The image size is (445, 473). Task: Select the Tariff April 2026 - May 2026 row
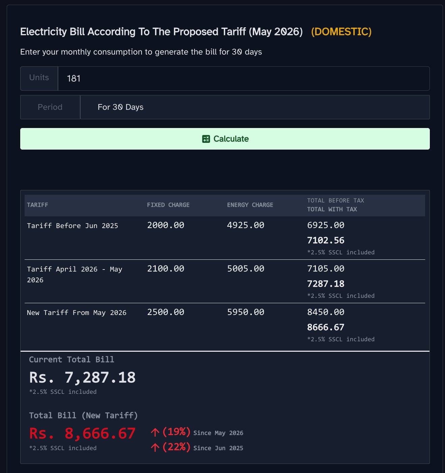[225, 281]
